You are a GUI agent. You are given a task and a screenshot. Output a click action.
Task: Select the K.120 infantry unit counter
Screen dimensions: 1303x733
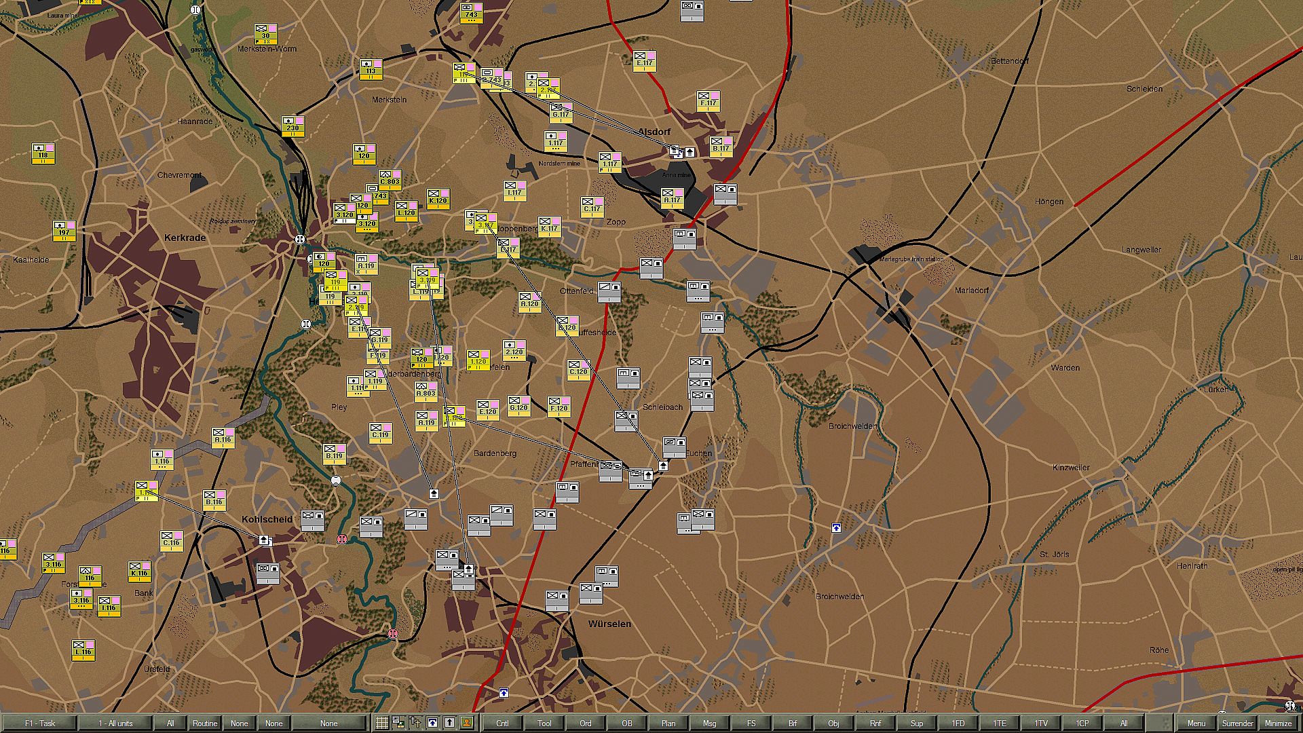(438, 199)
